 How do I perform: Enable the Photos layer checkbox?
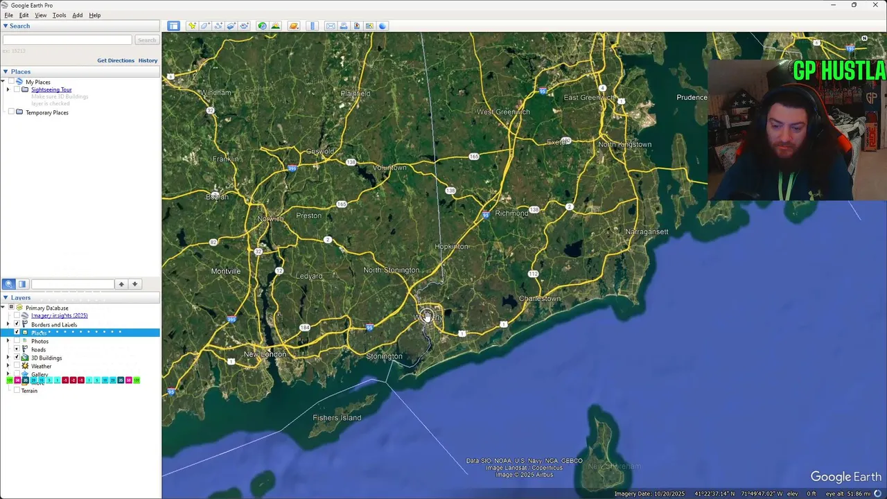tap(17, 341)
